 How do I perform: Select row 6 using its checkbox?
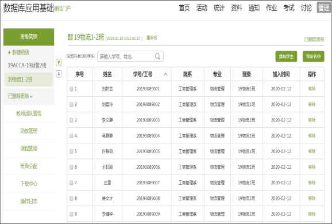71,167
